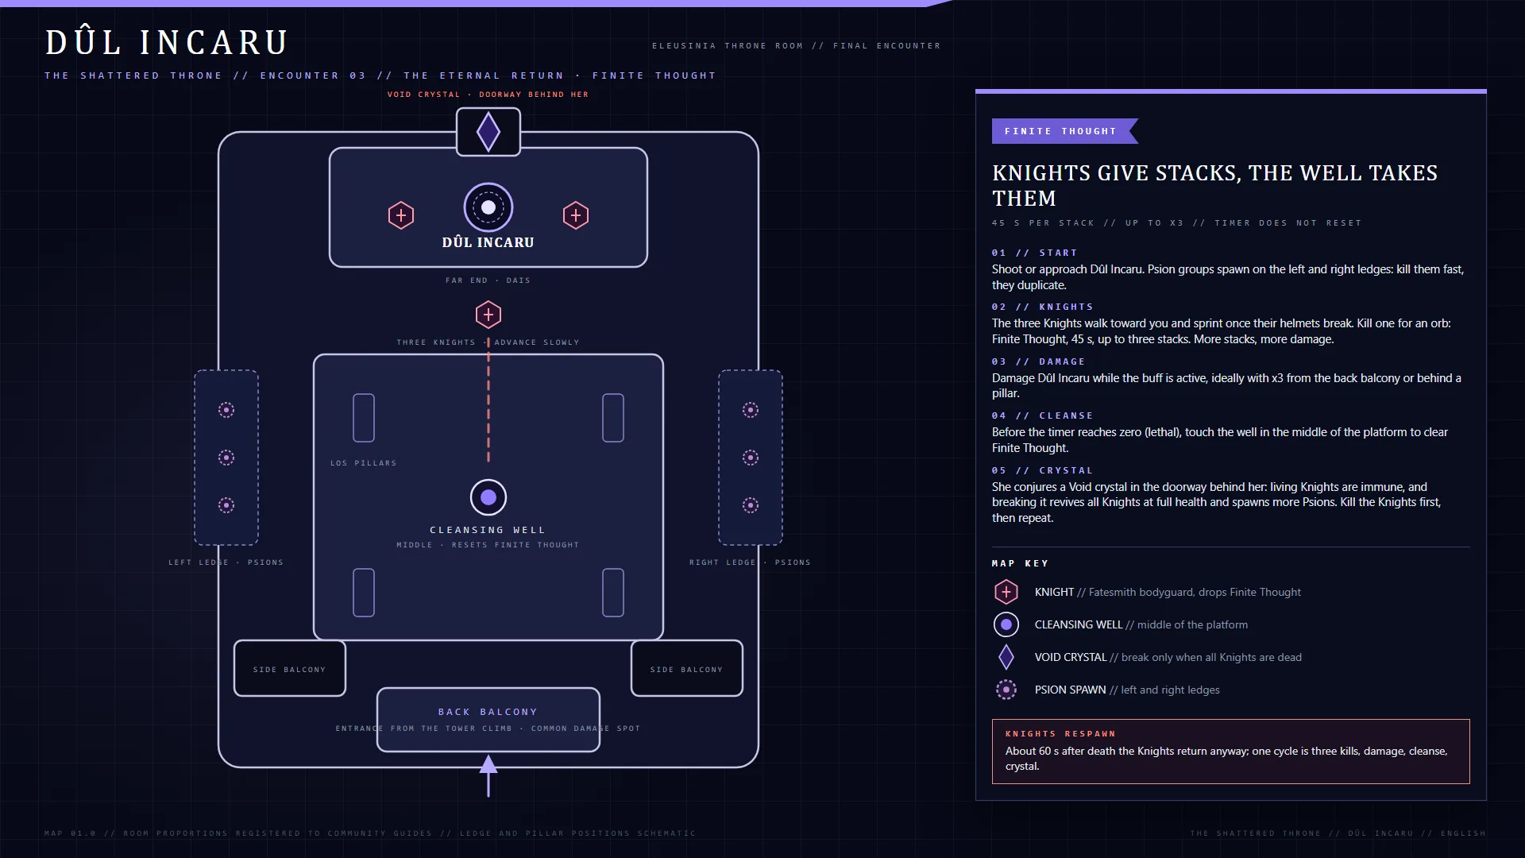Click the '01 // START' step heading
Viewport: 1525px width, 858px height.
pyautogui.click(x=1034, y=253)
